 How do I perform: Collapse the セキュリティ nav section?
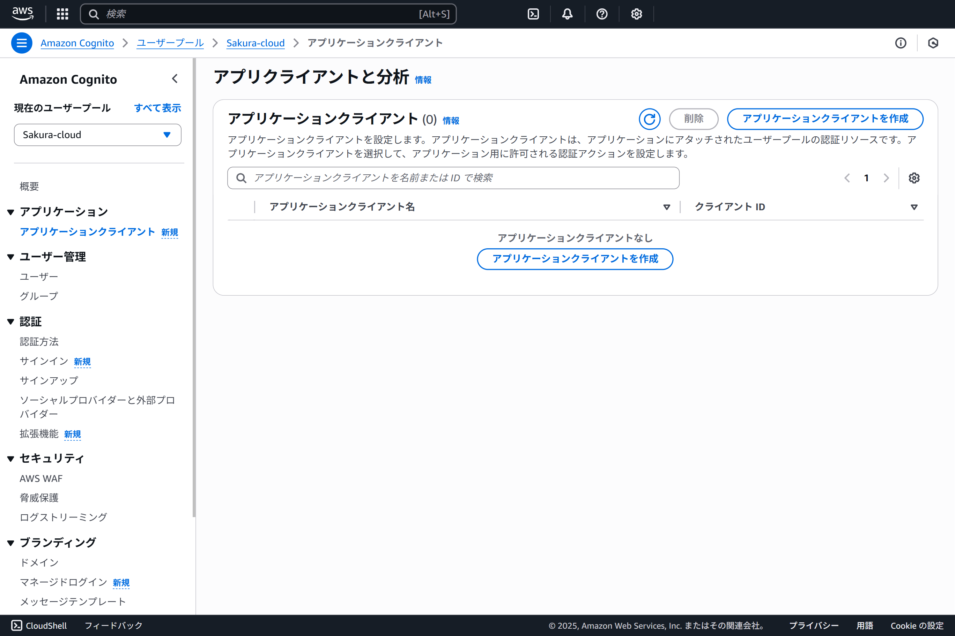(x=11, y=459)
